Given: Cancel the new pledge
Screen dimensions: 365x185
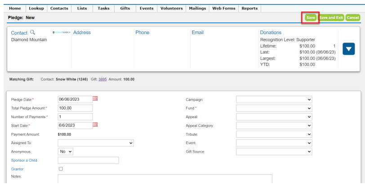Looking at the screenshot, I should point(353,18).
